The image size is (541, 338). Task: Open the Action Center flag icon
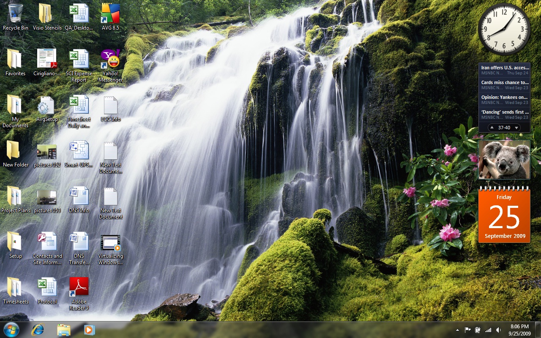468,330
